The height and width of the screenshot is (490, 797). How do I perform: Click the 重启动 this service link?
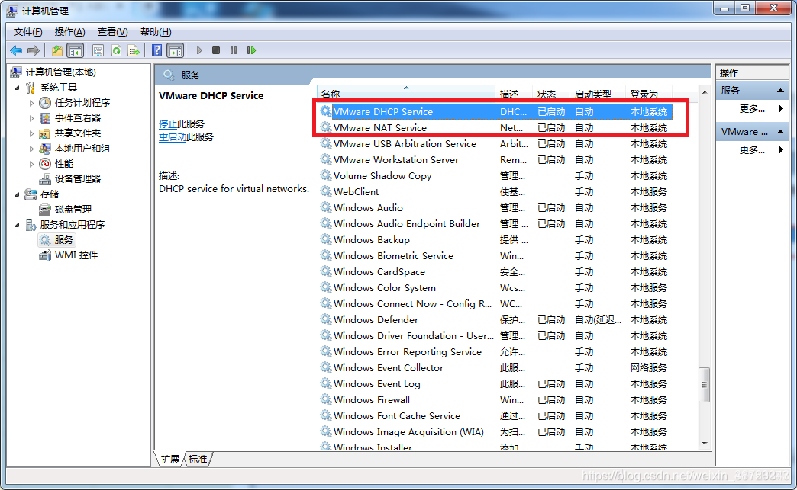pyautogui.click(x=173, y=137)
